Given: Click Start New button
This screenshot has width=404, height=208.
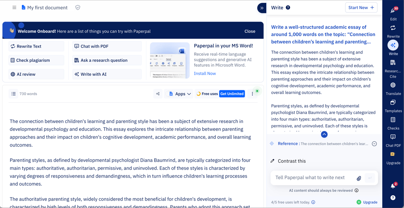Looking at the screenshot, I should point(361,7).
